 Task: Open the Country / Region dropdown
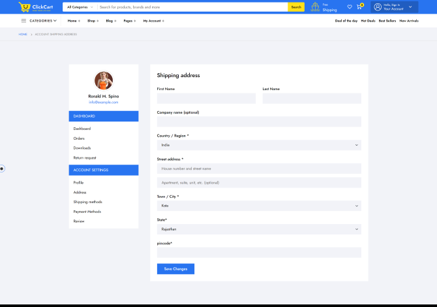(259, 145)
